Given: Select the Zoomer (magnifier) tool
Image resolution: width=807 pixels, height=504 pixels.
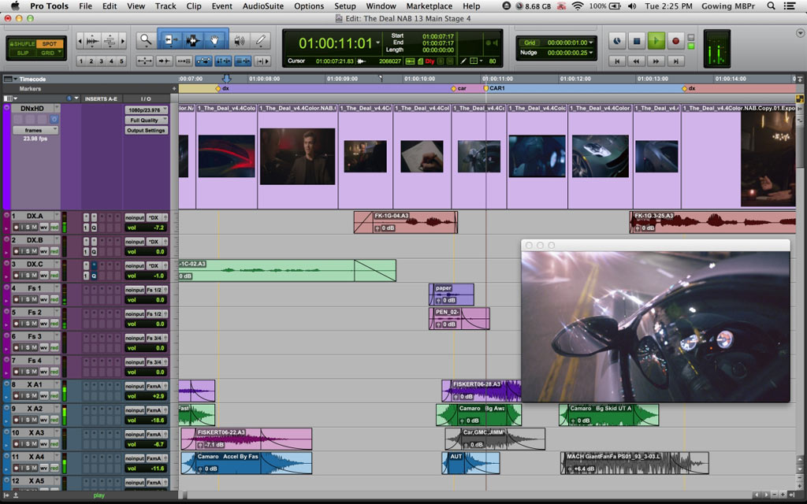Looking at the screenshot, I should tap(146, 40).
